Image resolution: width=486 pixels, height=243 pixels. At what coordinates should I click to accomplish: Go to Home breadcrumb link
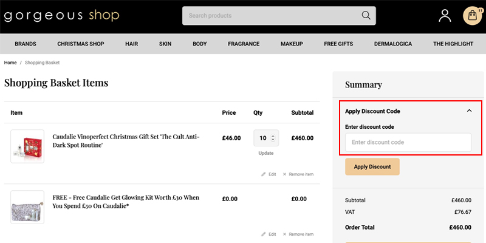(10, 63)
